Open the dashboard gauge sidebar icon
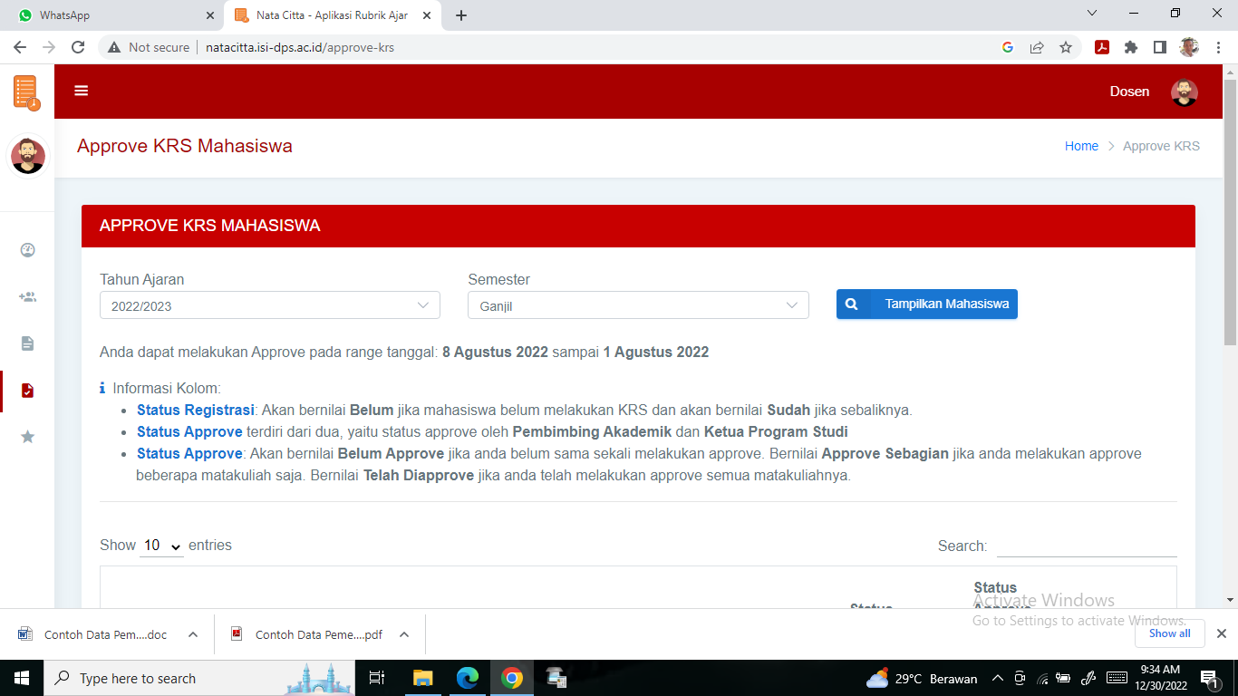Screen dimensions: 1238x696 27,250
